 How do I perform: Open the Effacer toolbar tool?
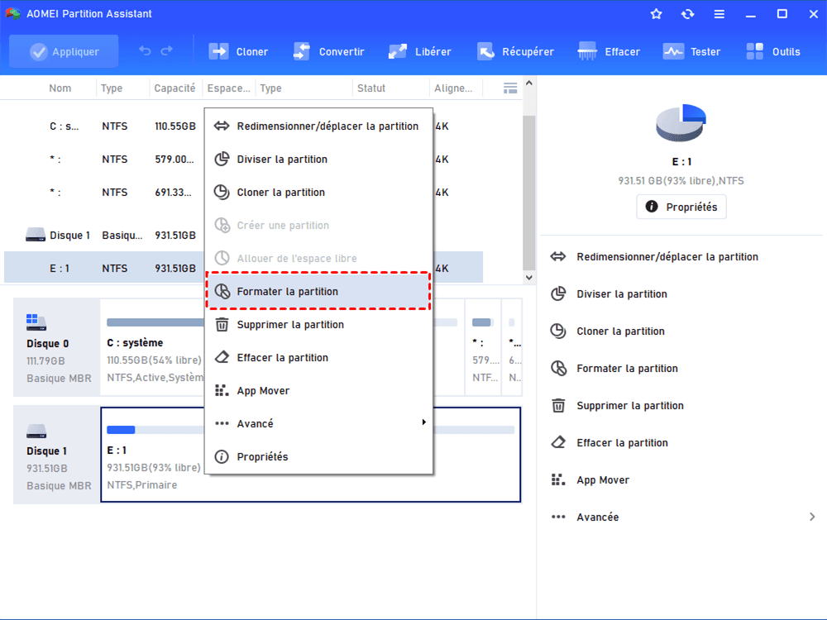609,51
